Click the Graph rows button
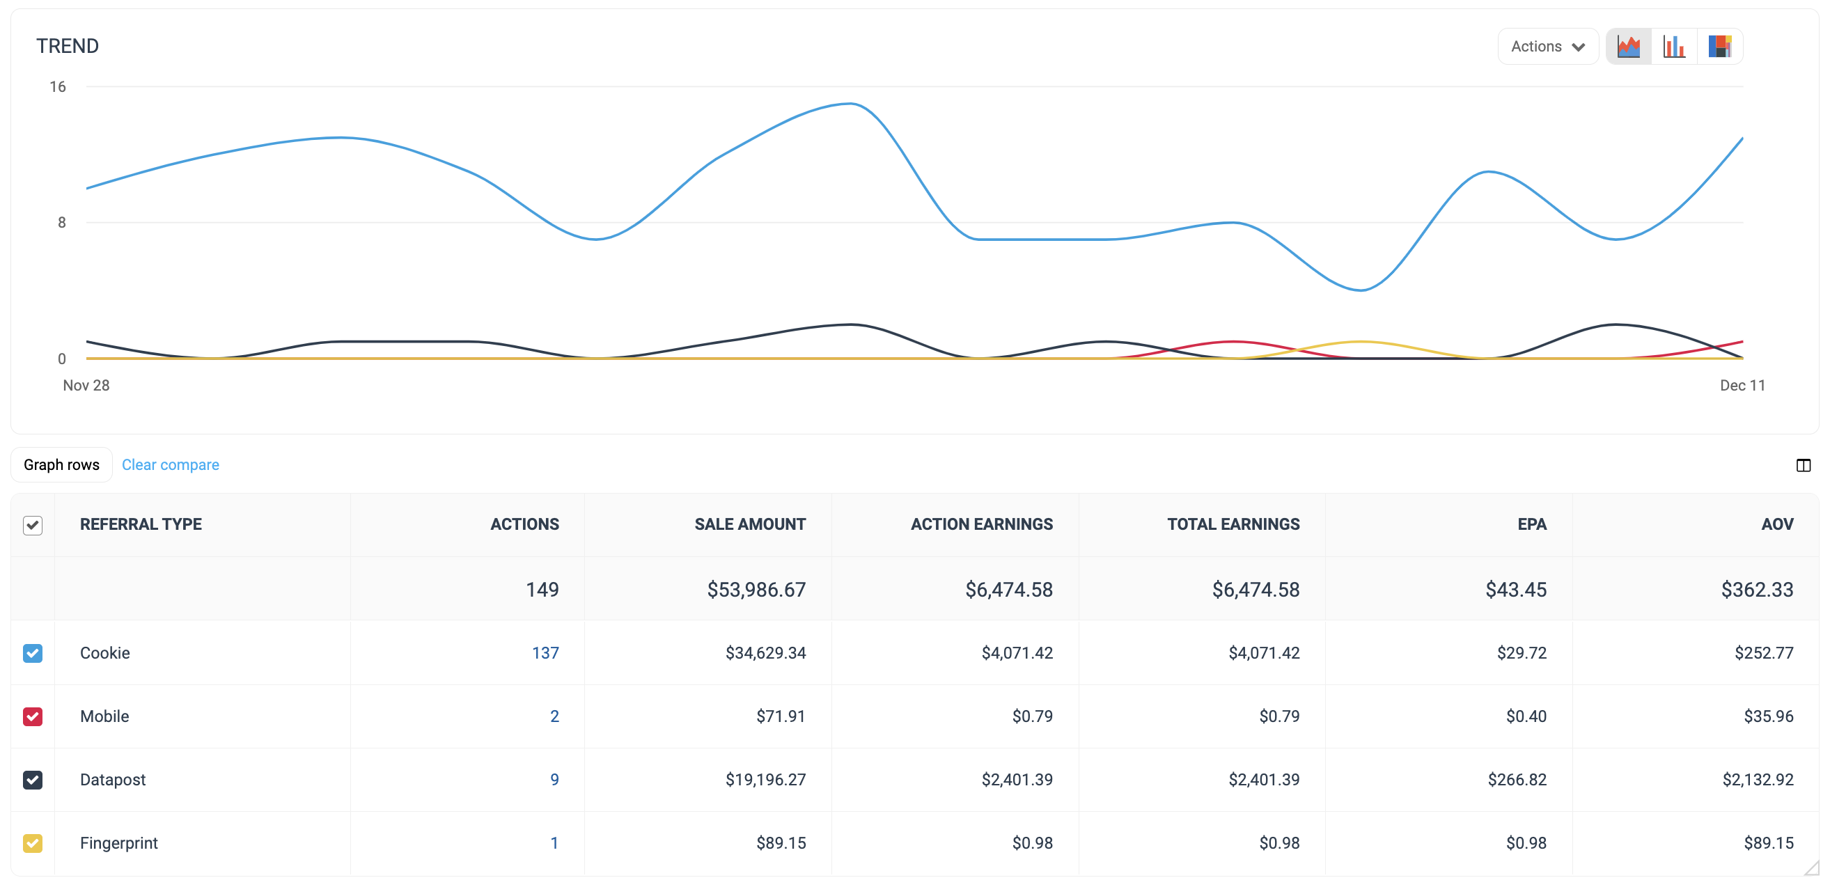This screenshot has height=887, width=1830. 62,464
